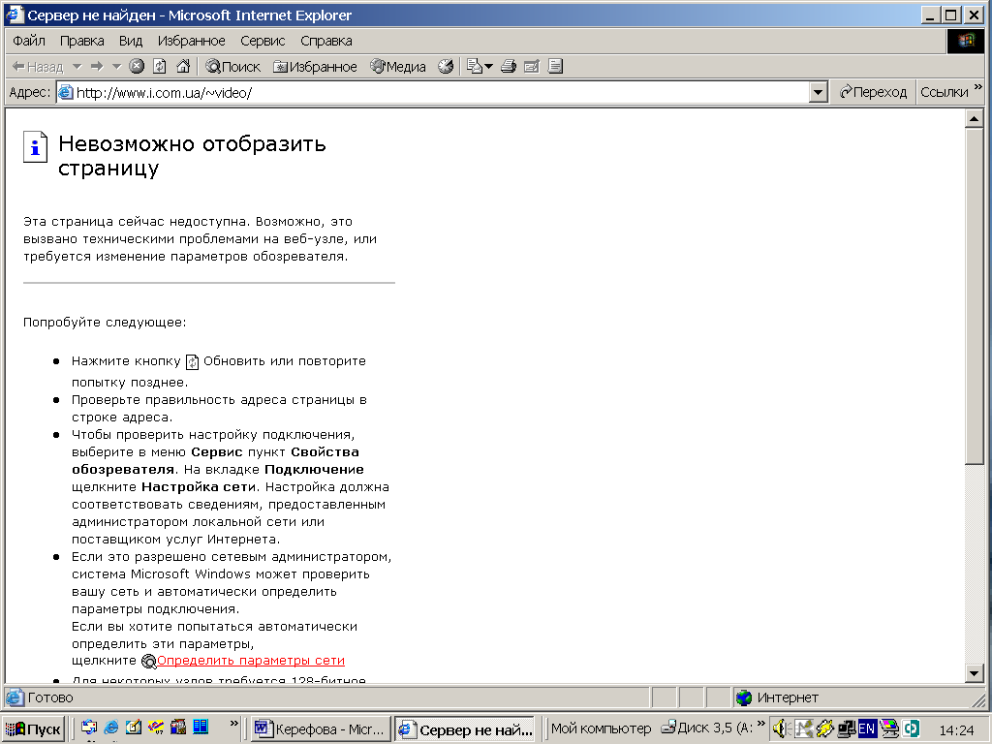Open the Избранное favorites toolbar button
Viewport: 992px width, 744px height.
315,67
